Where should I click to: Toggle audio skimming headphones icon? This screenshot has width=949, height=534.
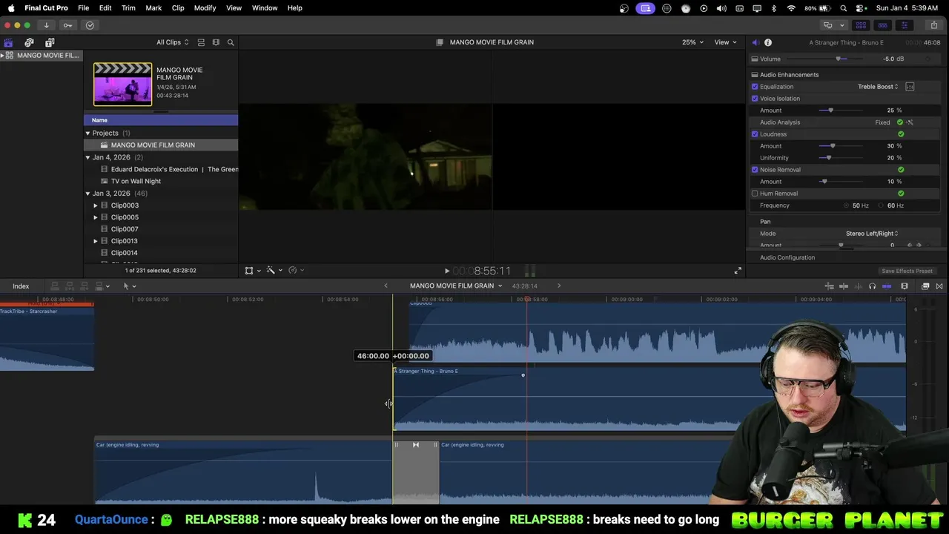(872, 286)
